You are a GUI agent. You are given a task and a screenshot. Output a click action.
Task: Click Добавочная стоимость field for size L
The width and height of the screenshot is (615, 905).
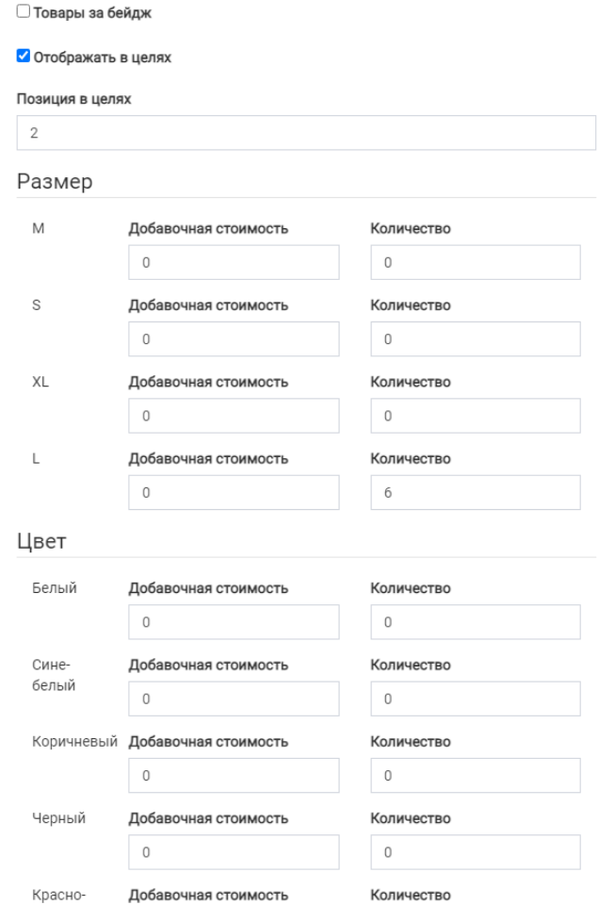234,492
